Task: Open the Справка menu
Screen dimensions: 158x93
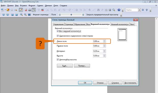Action: pos(63,6)
